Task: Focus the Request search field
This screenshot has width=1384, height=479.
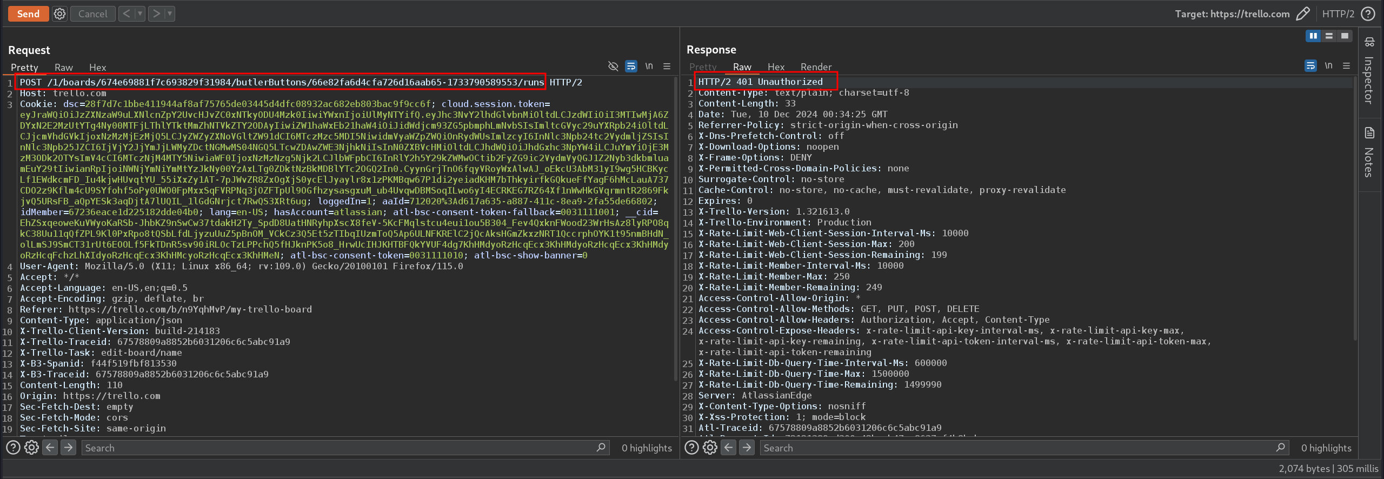Action: pos(345,448)
